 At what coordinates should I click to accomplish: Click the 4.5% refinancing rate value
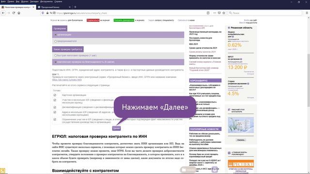pyautogui.click(x=233, y=93)
